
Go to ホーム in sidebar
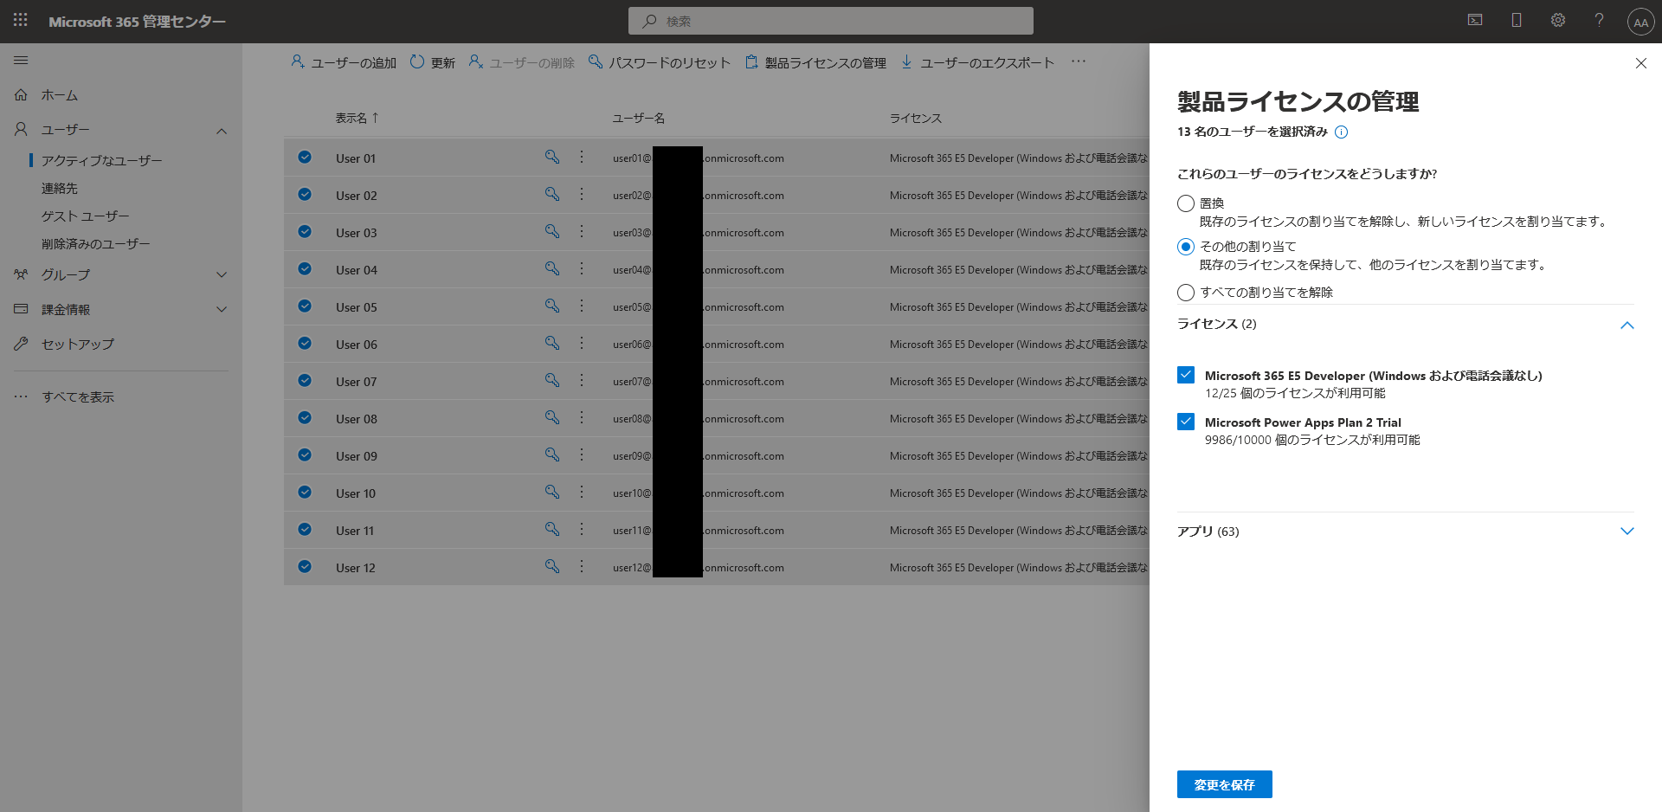click(x=60, y=95)
